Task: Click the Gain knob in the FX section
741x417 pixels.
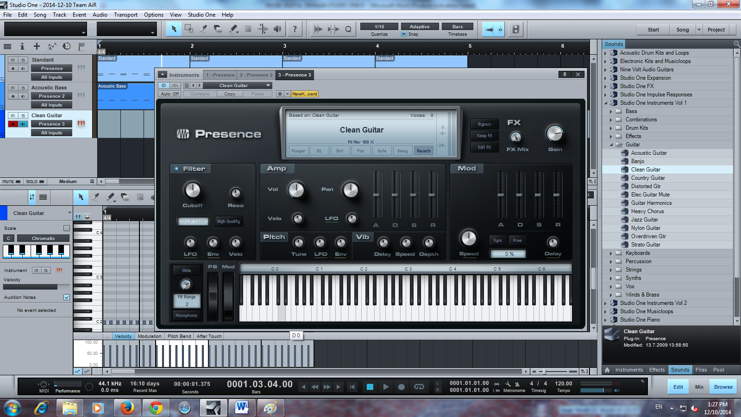Action: pos(555,134)
